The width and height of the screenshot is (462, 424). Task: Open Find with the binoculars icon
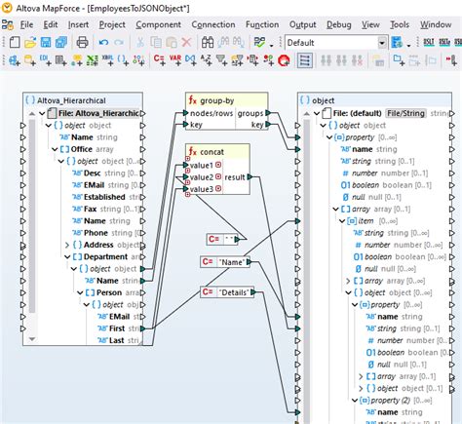[208, 43]
